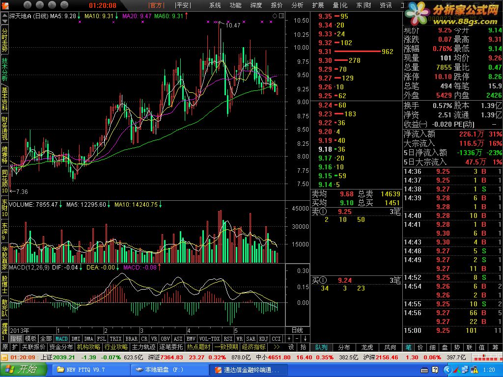503x377 pixels.
Task: Click the 模板 tab in indicator bar
Action: click(x=31, y=339)
